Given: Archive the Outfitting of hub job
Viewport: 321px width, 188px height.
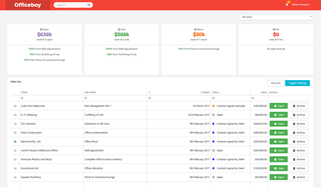Looking at the screenshot, I should pos(298,115).
